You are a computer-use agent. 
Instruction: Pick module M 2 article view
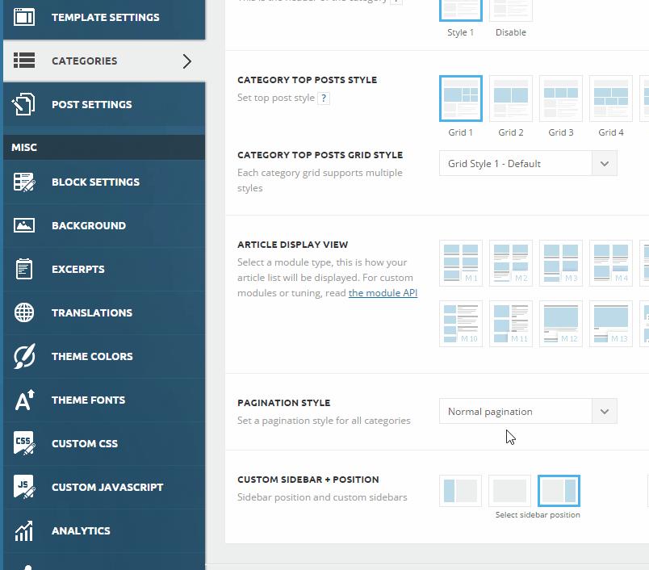(511, 263)
